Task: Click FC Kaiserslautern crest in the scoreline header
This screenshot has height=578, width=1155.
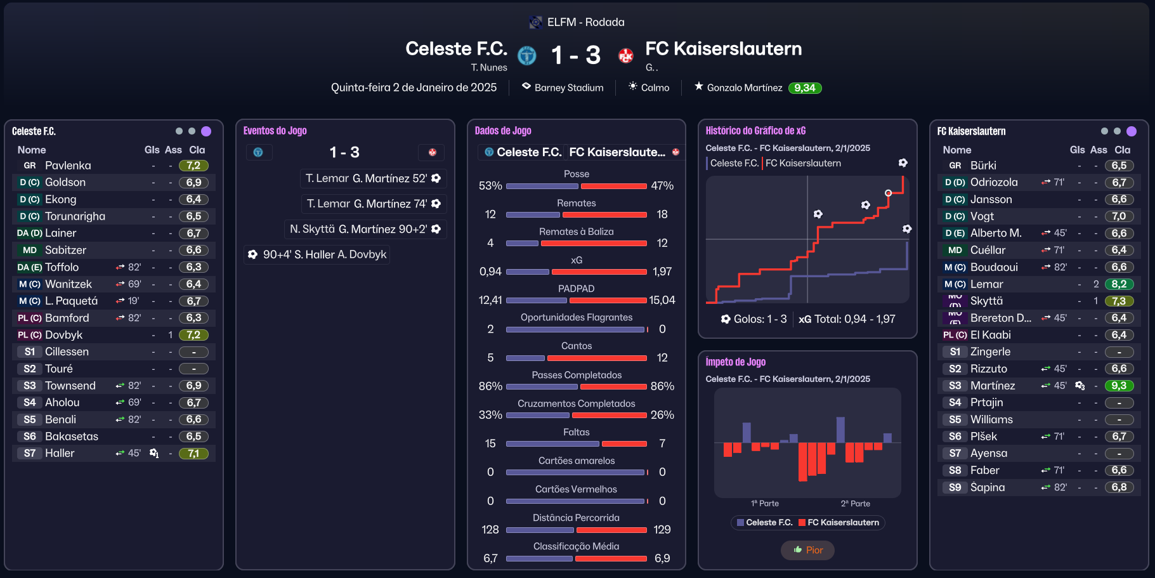Action: (626, 56)
